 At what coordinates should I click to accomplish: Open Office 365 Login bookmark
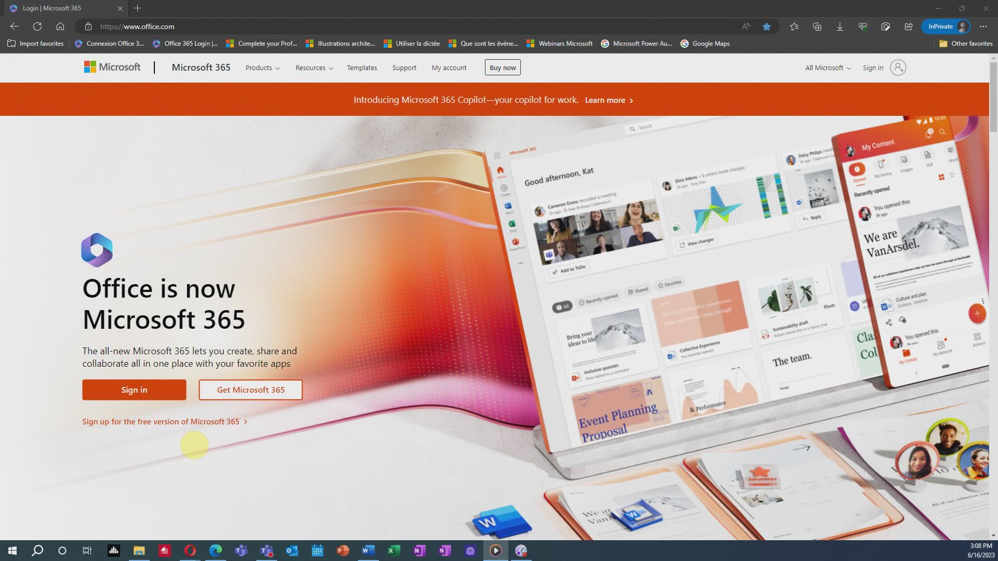click(x=186, y=44)
